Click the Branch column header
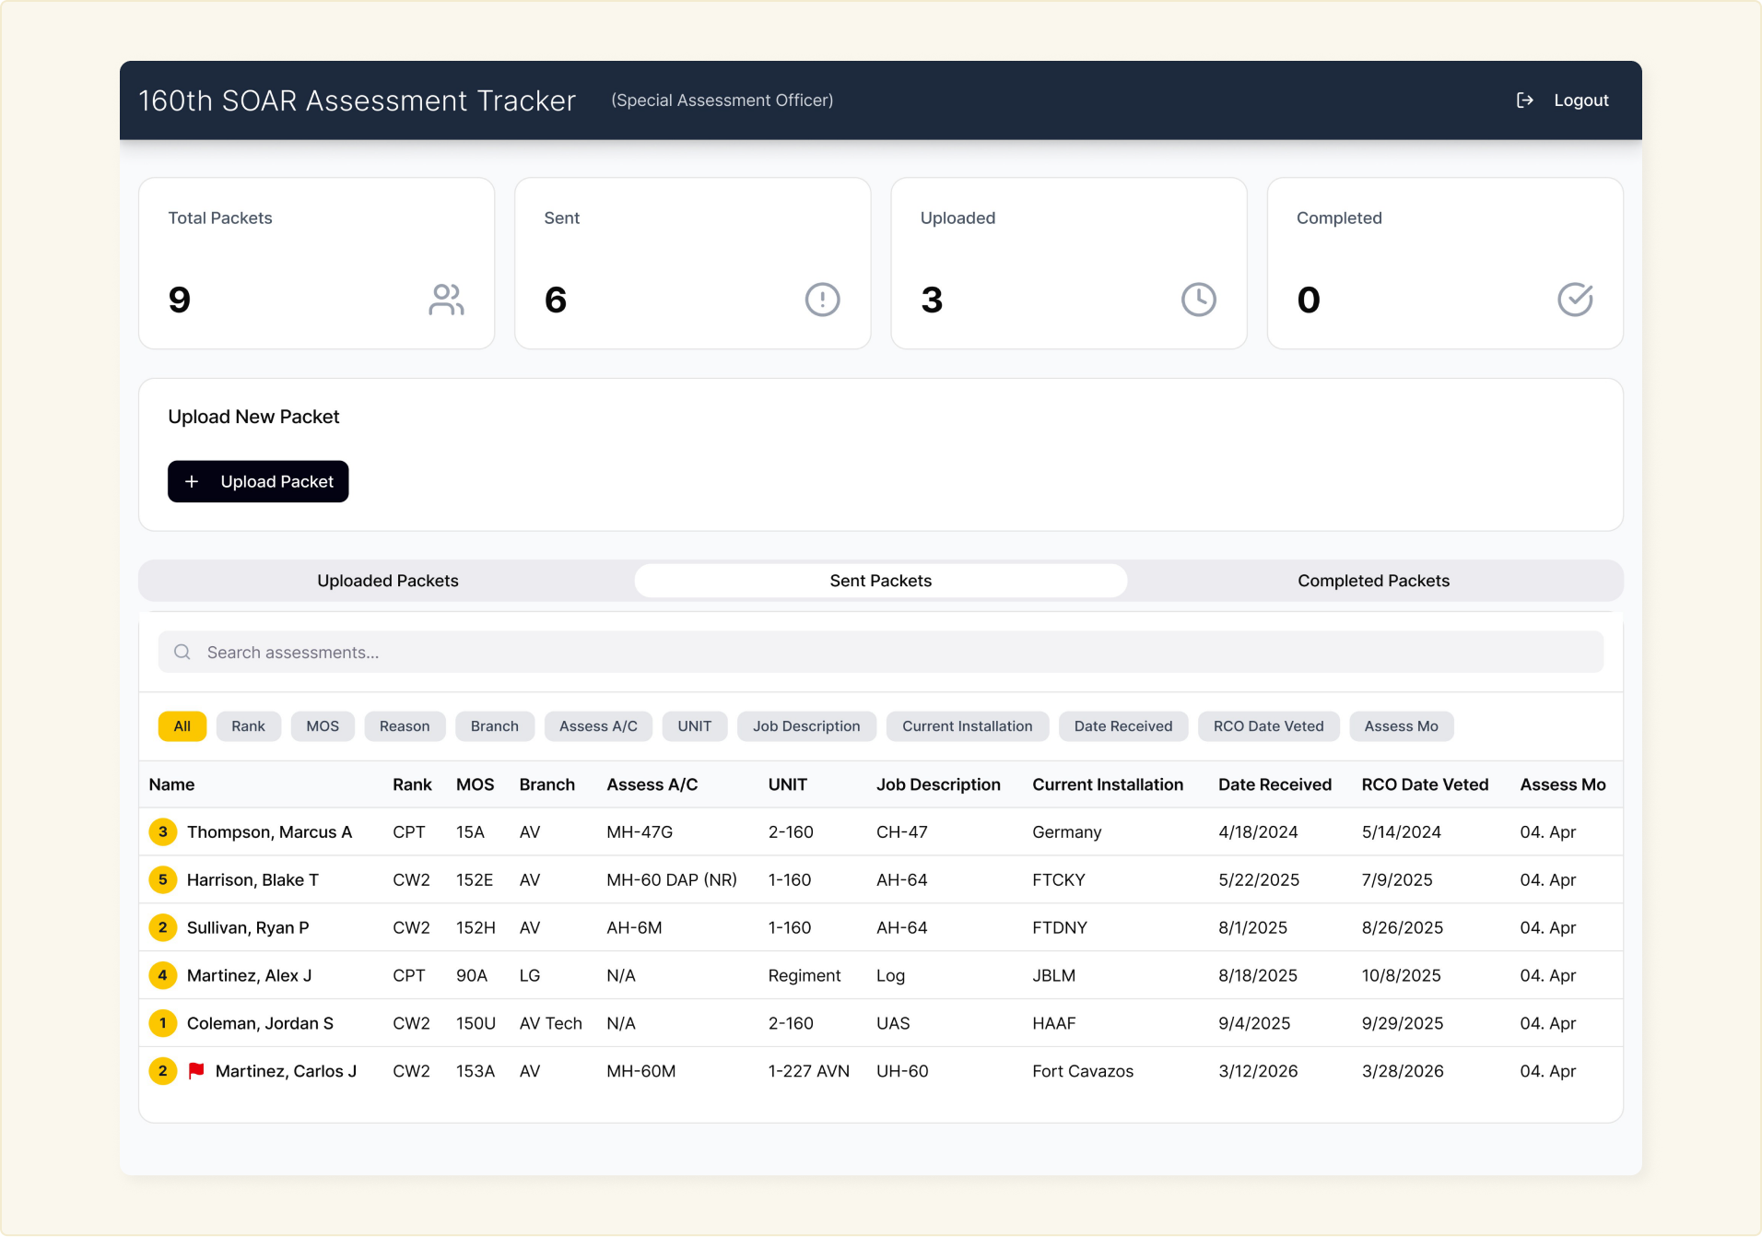 tap(546, 784)
